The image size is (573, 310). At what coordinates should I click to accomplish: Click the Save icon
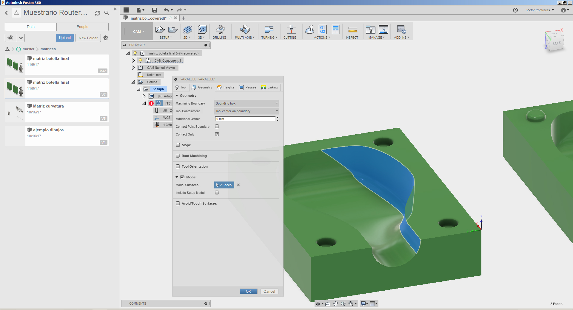154,10
